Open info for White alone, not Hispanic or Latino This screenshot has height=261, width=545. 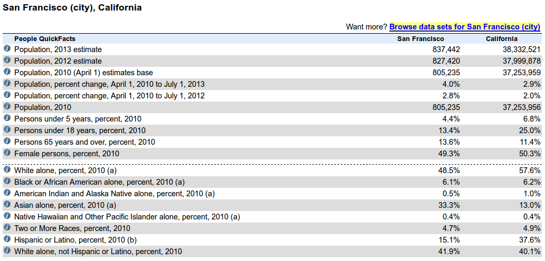click(x=7, y=250)
